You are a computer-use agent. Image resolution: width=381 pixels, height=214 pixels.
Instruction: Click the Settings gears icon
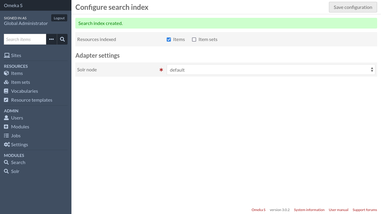click(x=7, y=144)
